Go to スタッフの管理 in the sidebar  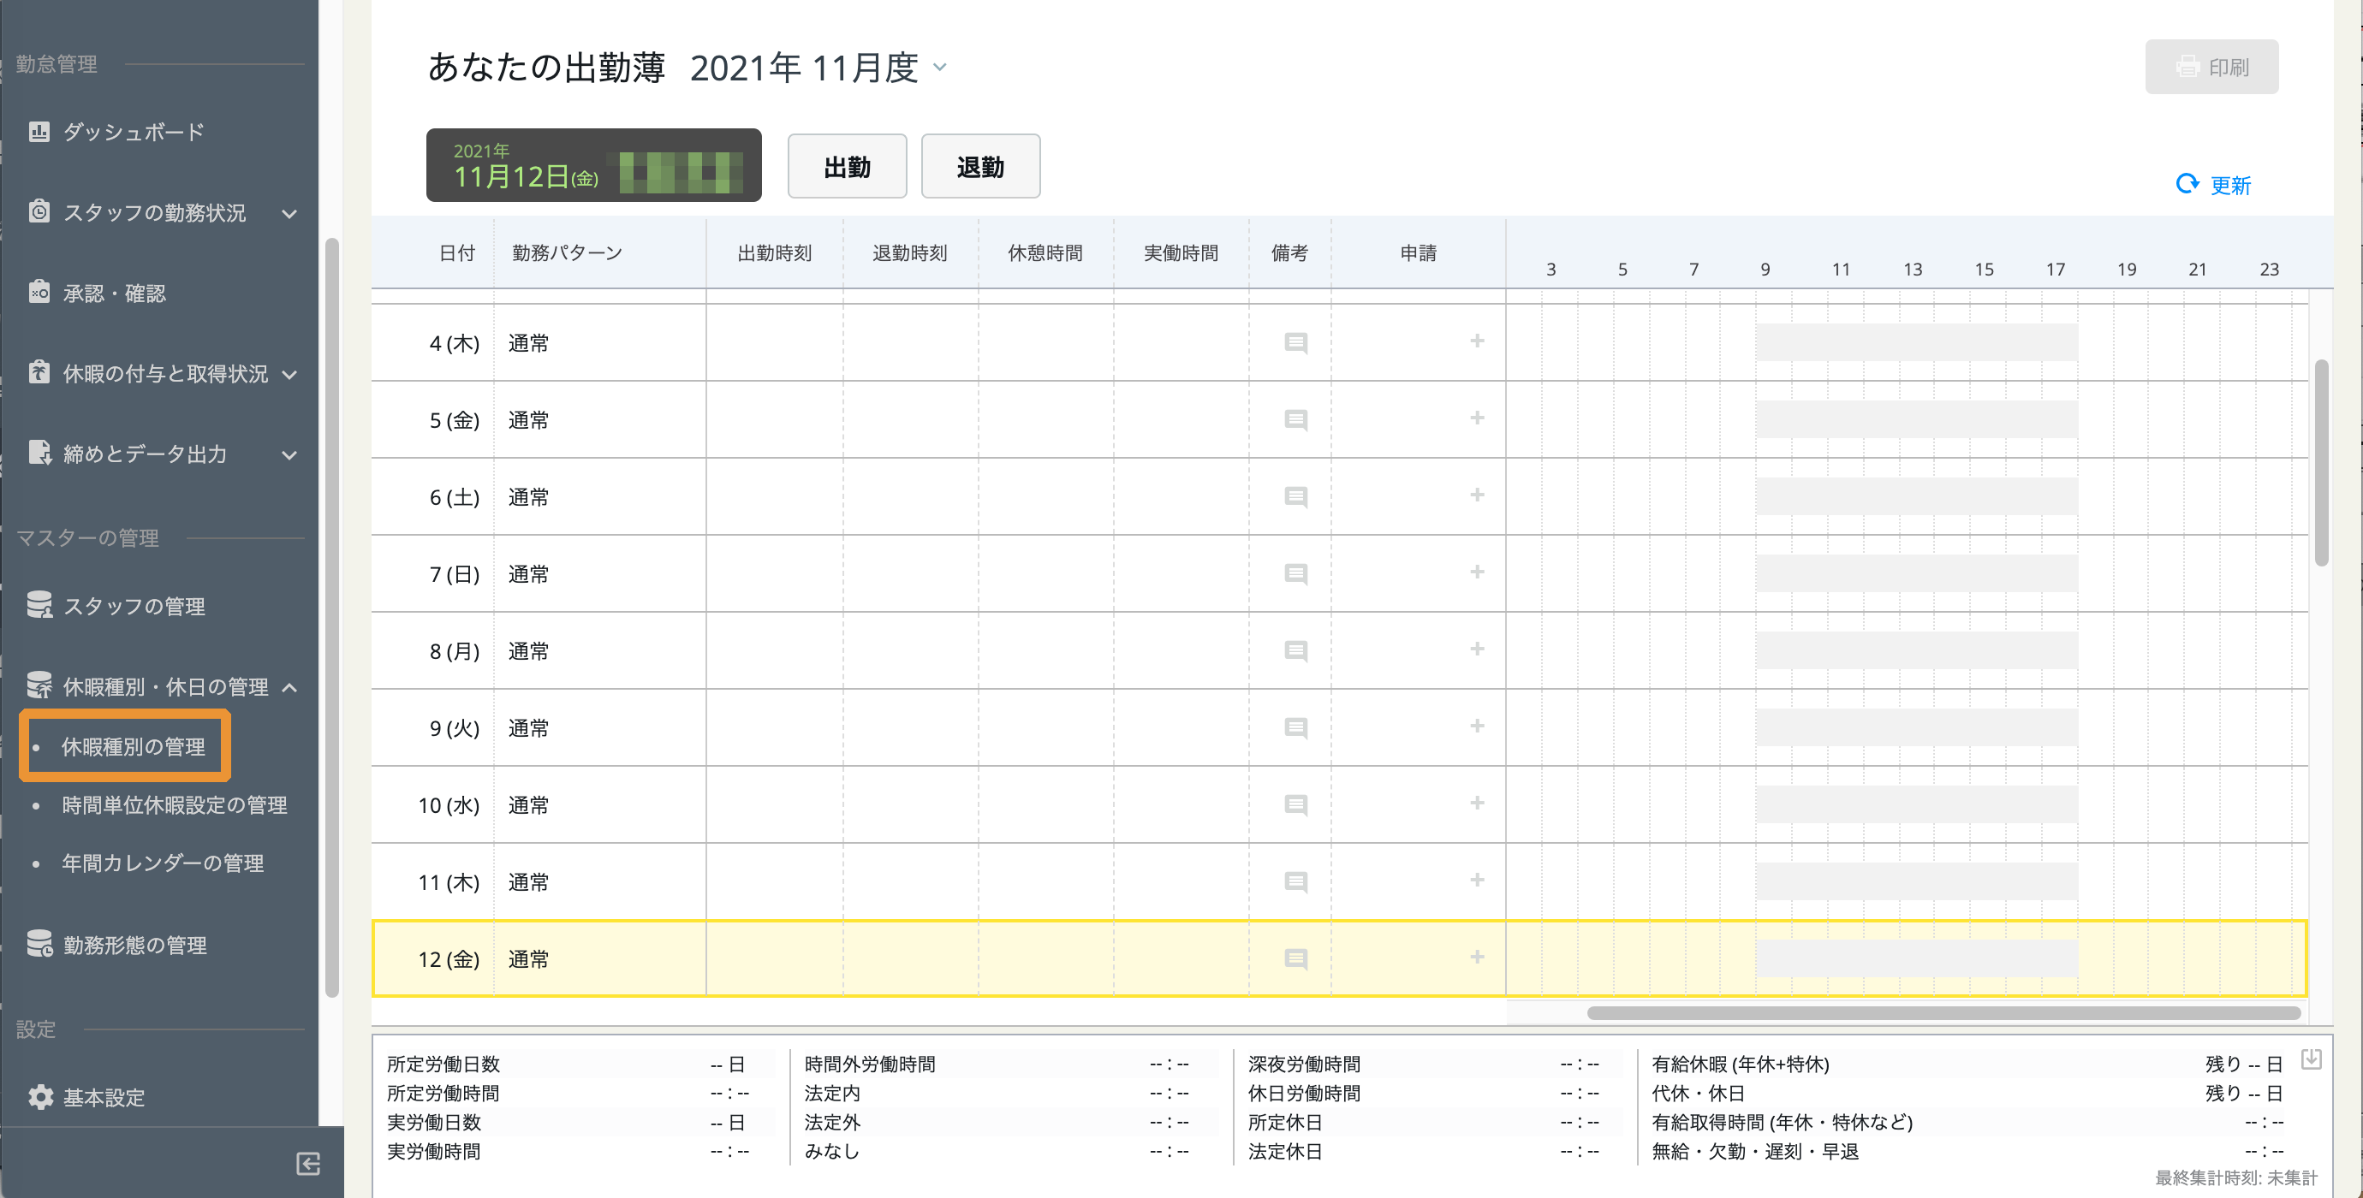click(134, 606)
